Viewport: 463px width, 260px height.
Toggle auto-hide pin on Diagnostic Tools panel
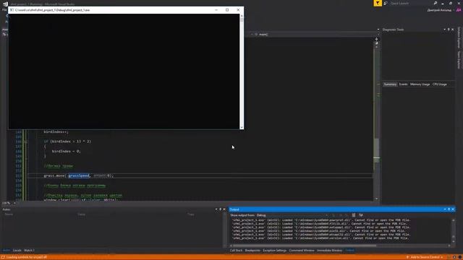point(449,30)
